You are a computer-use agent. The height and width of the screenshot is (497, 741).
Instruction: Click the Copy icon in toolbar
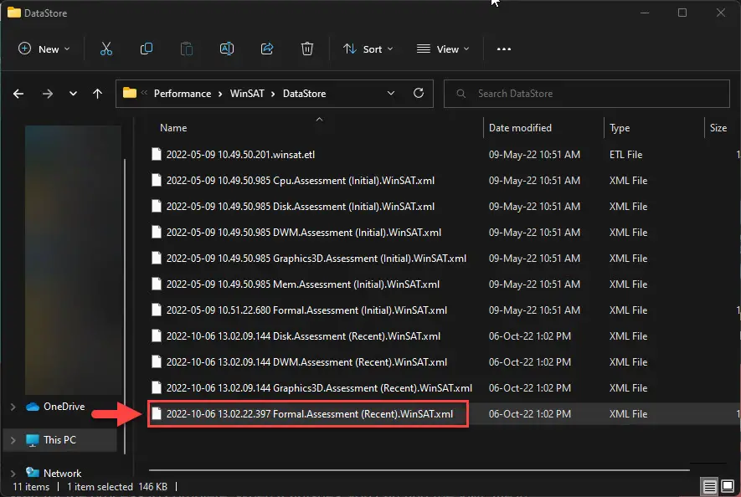pos(147,49)
